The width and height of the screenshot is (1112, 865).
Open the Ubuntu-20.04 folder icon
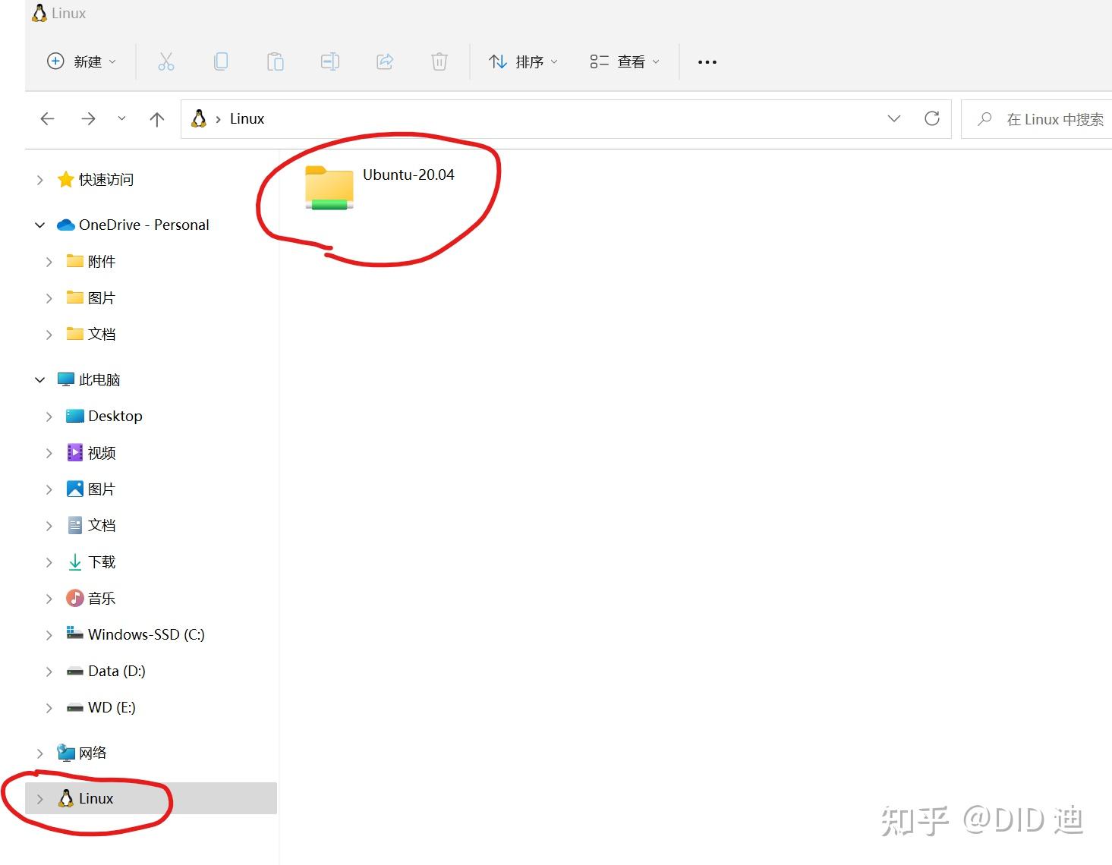coord(329,187)
